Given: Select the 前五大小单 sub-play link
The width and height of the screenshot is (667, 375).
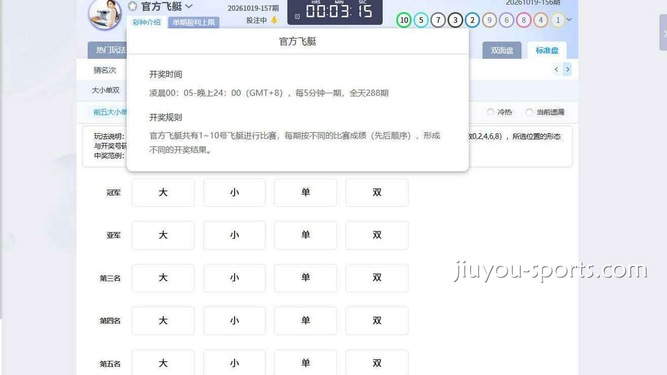Looking at the screenshot, I should (x=110, y=112).
